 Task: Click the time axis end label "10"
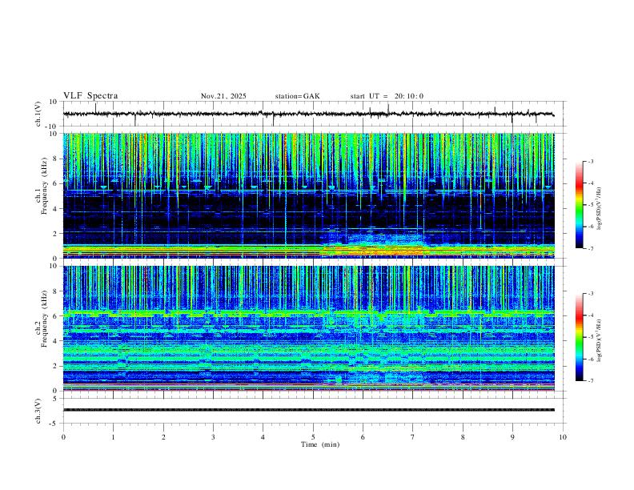[x=563, y=437]
